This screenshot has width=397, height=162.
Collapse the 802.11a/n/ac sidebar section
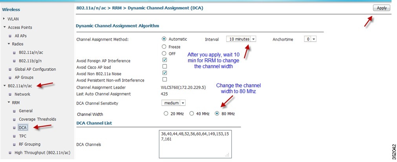(4, 86)
